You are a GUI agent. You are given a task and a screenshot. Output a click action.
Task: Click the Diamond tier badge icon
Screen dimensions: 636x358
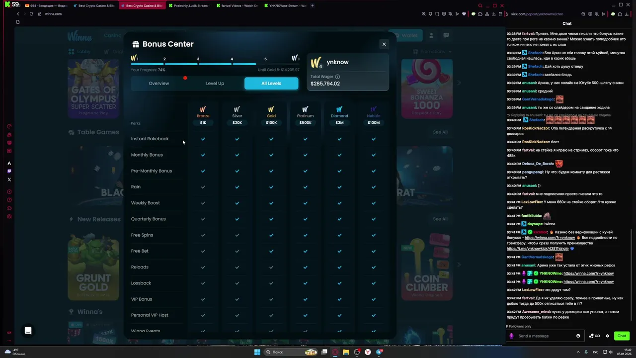(339, 109)
